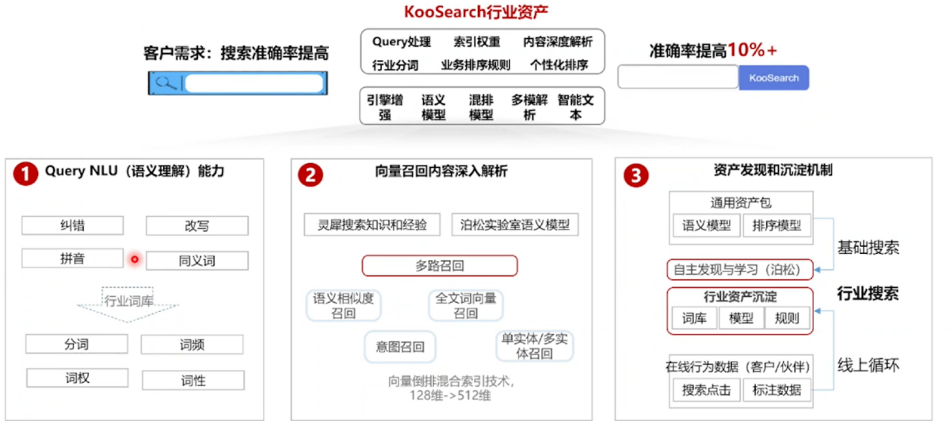The height and width of the screenshot is (421, 950).
Task: Select the "个性化排序" label
Action: [559, 65]
